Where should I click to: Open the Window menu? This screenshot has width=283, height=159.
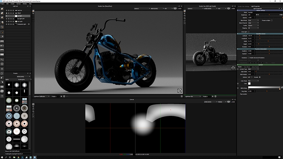[25, 4]
